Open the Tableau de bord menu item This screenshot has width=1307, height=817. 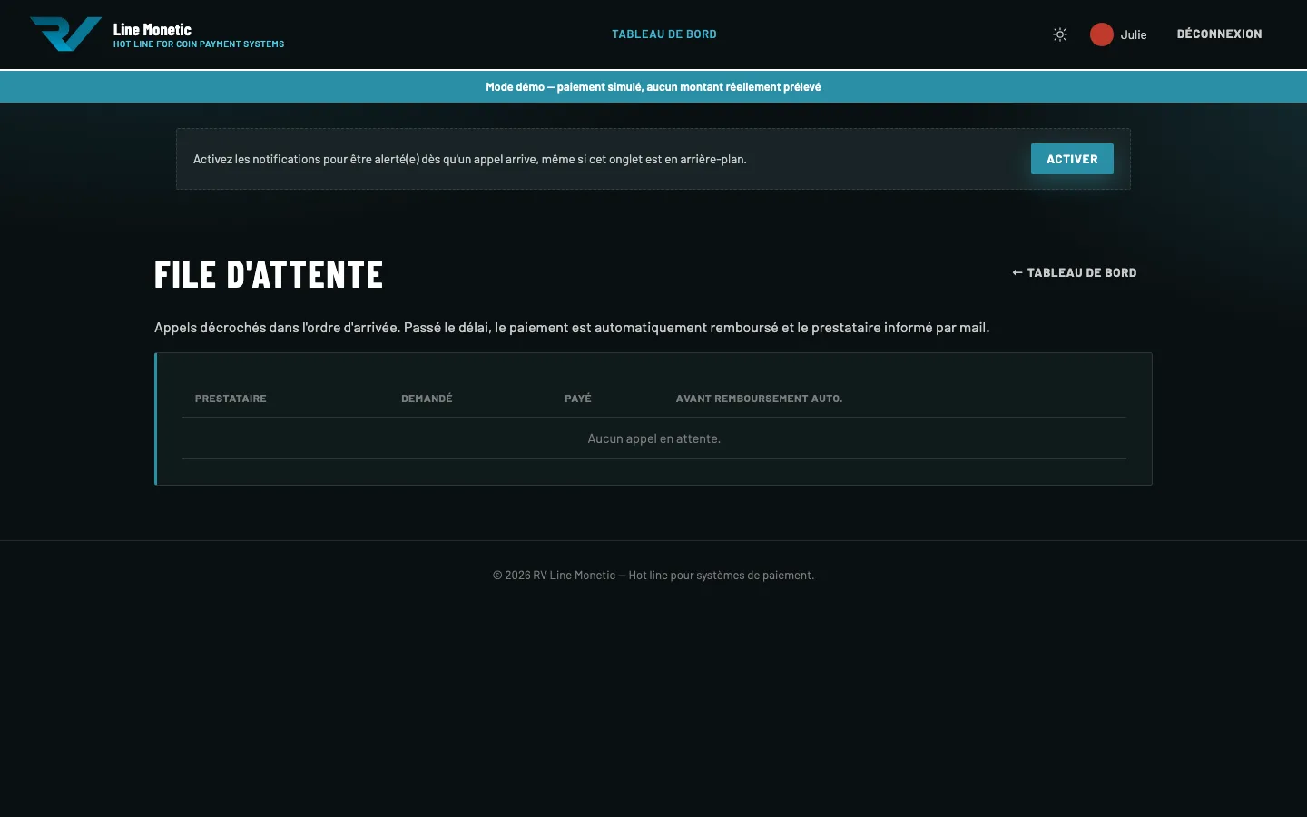664,34
